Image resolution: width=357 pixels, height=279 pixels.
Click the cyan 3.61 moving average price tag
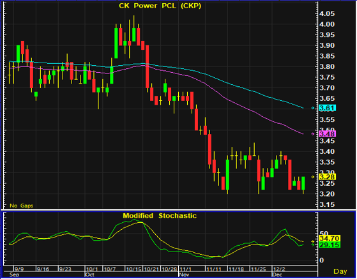pyautogui.click(x=328, y=108)
